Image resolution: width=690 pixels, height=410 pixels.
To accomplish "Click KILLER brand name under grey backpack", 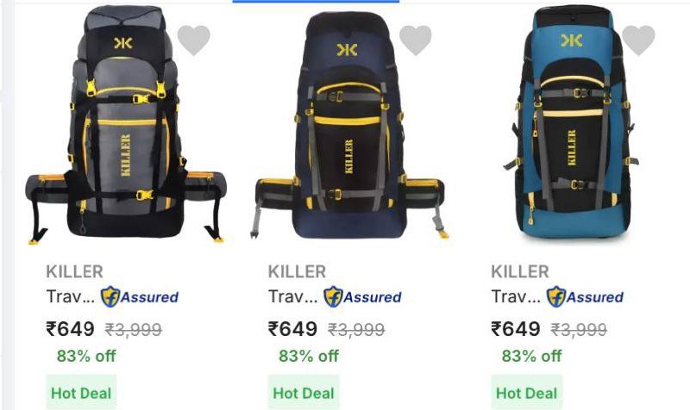I will pos(74,271).
